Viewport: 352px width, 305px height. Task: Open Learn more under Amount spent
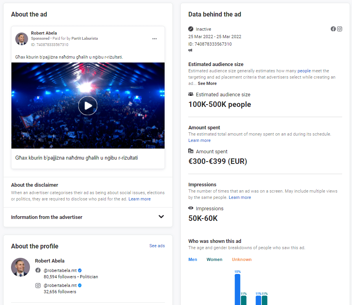(199, 140)
